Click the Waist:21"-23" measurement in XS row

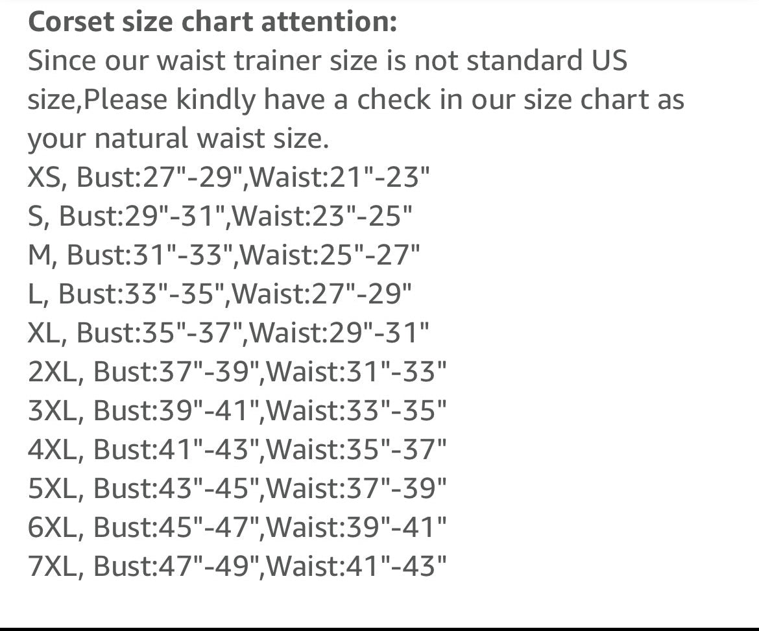coord(340,178)
